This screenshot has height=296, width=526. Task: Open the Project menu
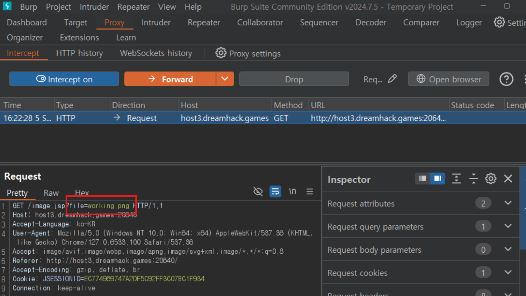pos(58,7)
